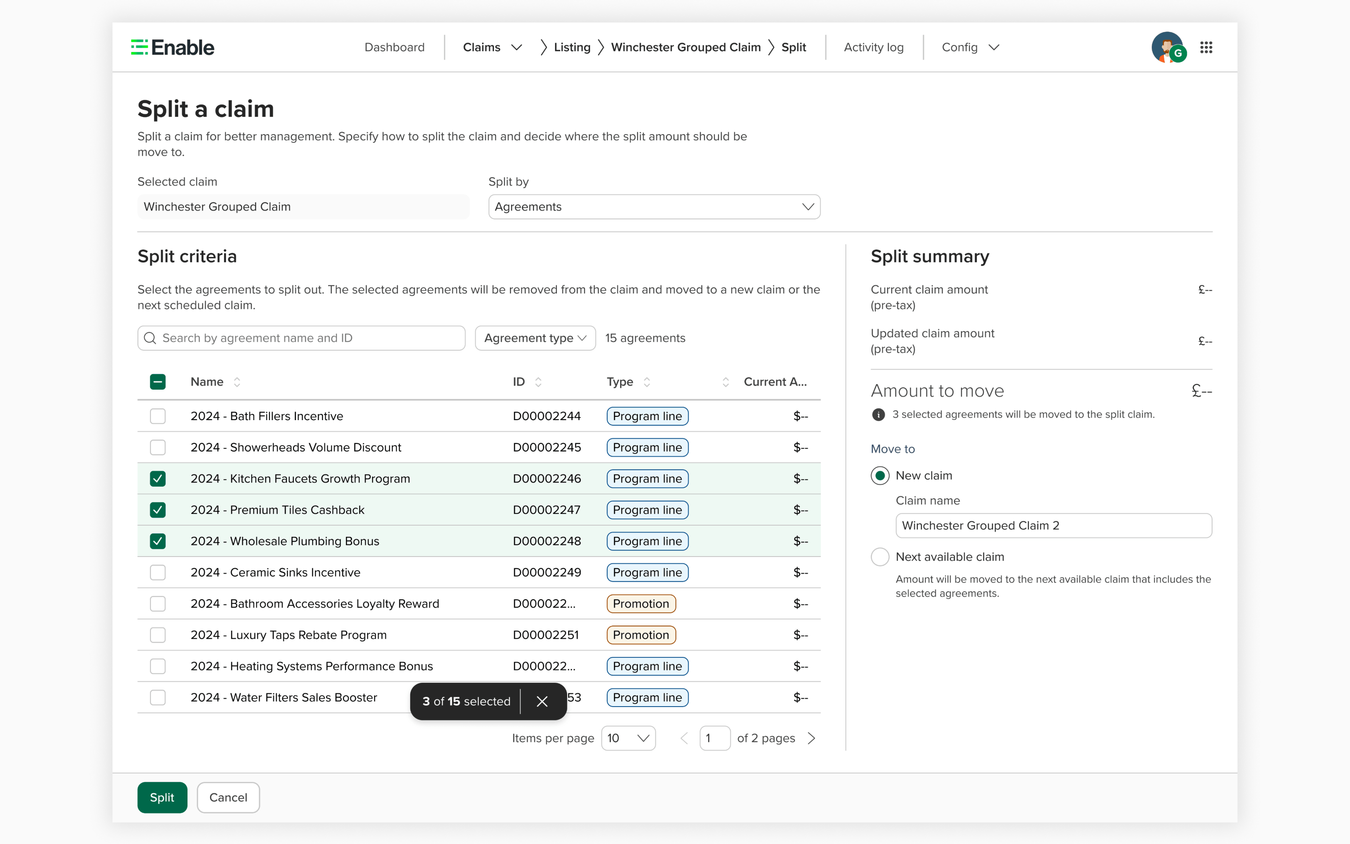Toggle the select-all header checkbox
Image resolution: width=1350 pixels, height=844 pixels.
point(158,382)
